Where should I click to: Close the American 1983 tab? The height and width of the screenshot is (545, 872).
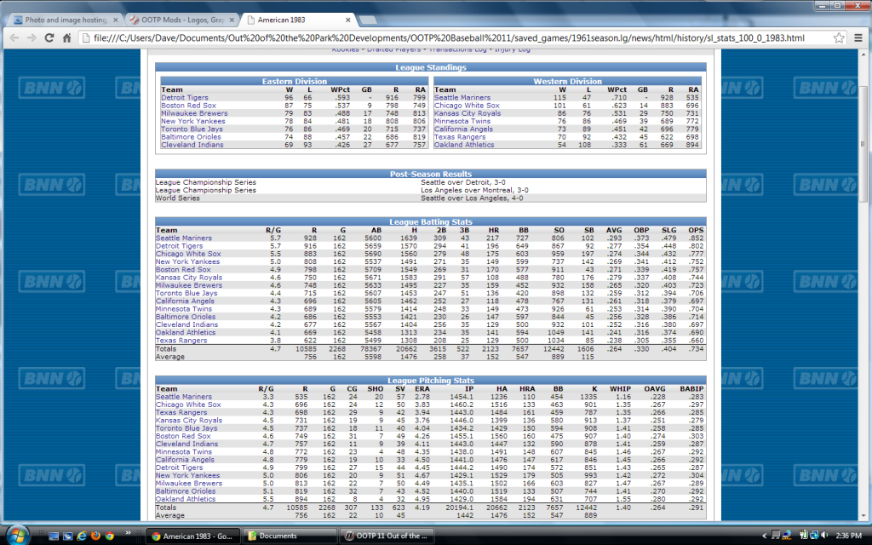pyautogui.click(x=347, y=20)
